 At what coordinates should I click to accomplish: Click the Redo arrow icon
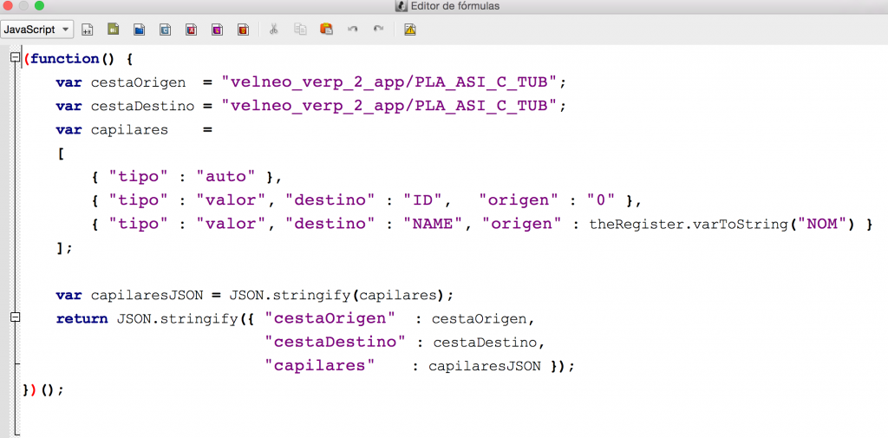click(378, 29)
